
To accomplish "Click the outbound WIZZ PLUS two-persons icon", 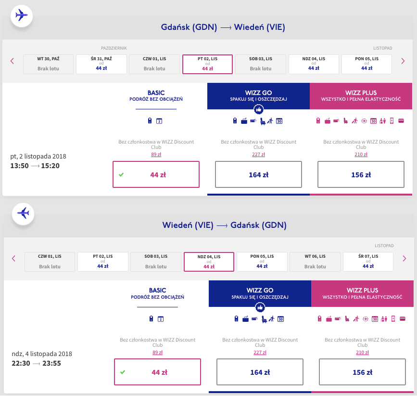I will coord(382,121).
